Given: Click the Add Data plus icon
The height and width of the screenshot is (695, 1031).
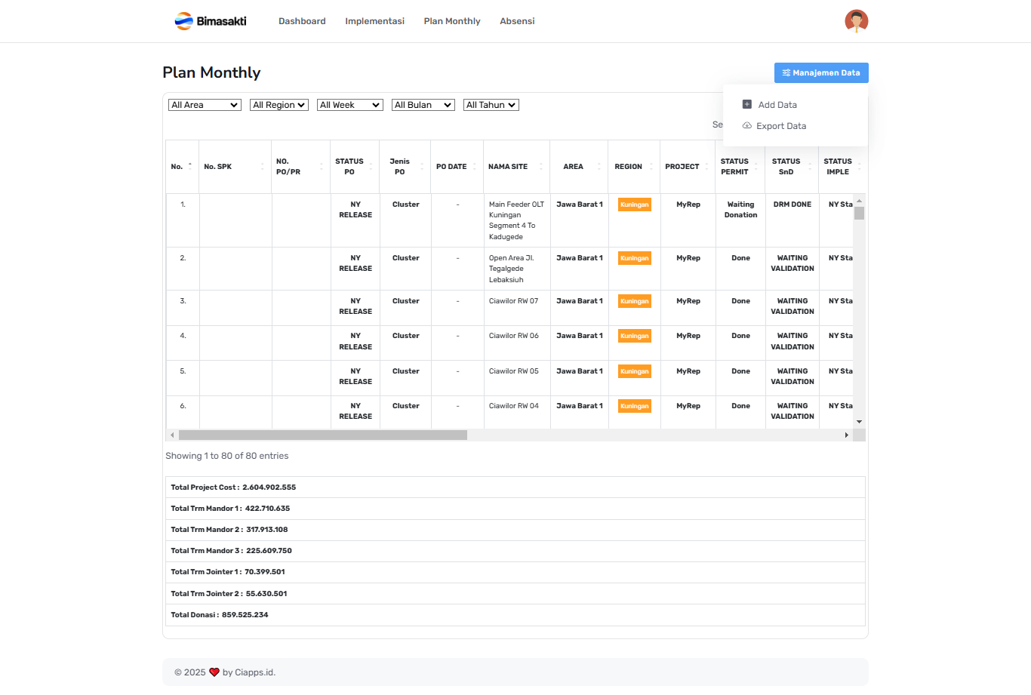Looking at the screenshot, I should coord(746,105).
